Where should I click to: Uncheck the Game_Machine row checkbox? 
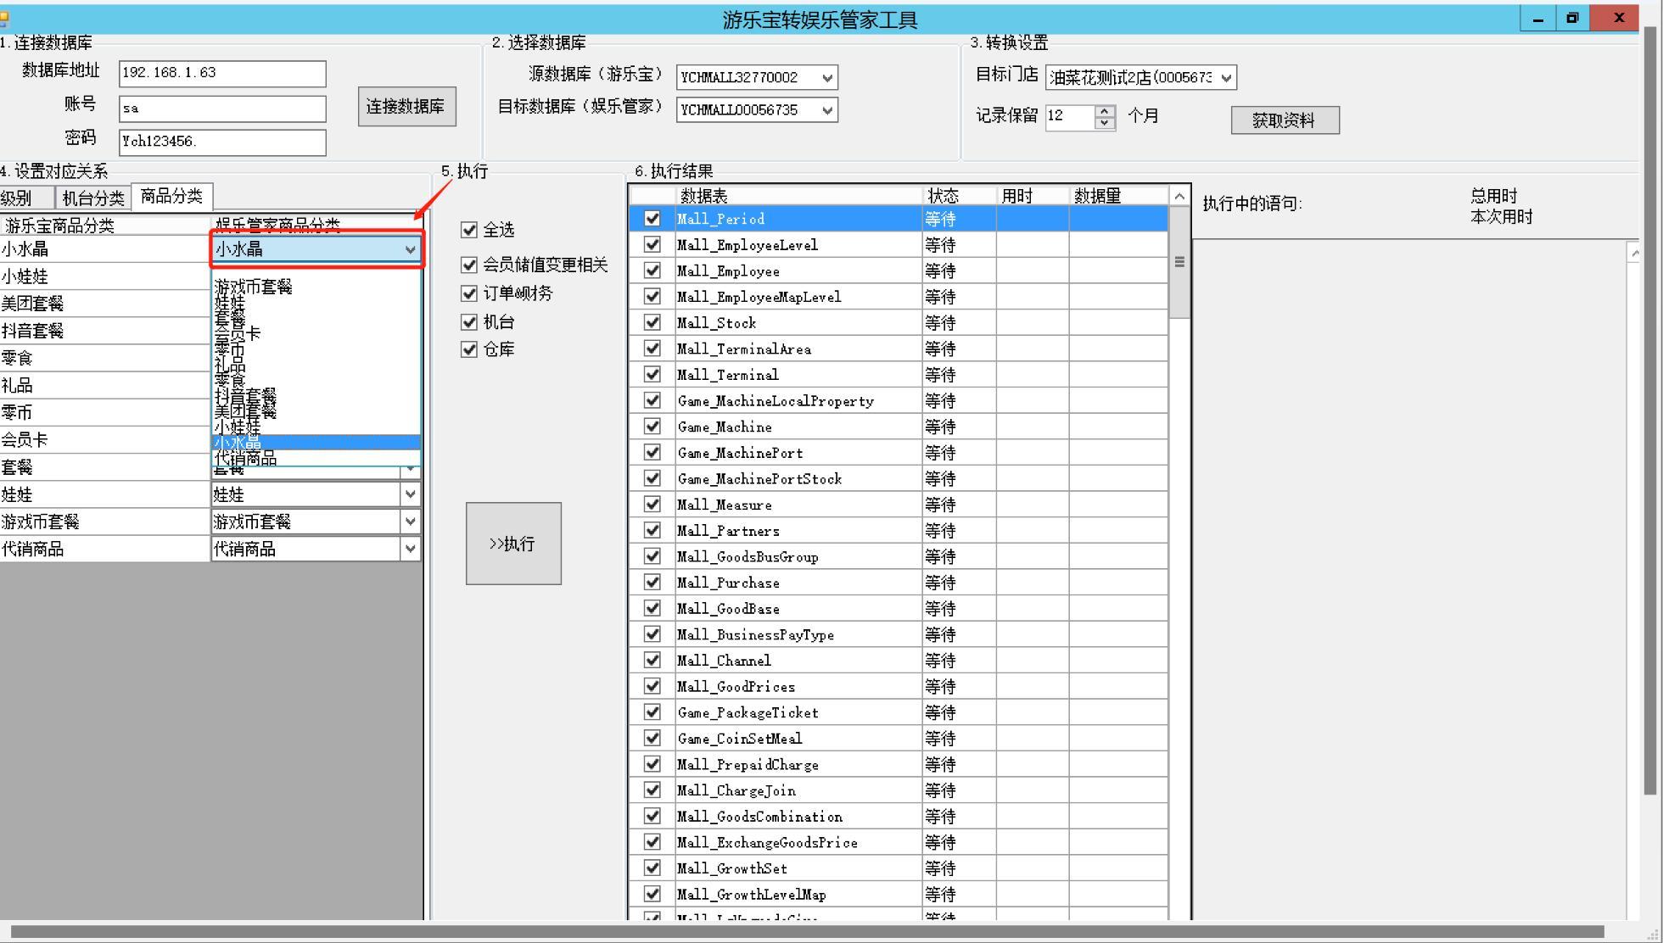[652, 427]
